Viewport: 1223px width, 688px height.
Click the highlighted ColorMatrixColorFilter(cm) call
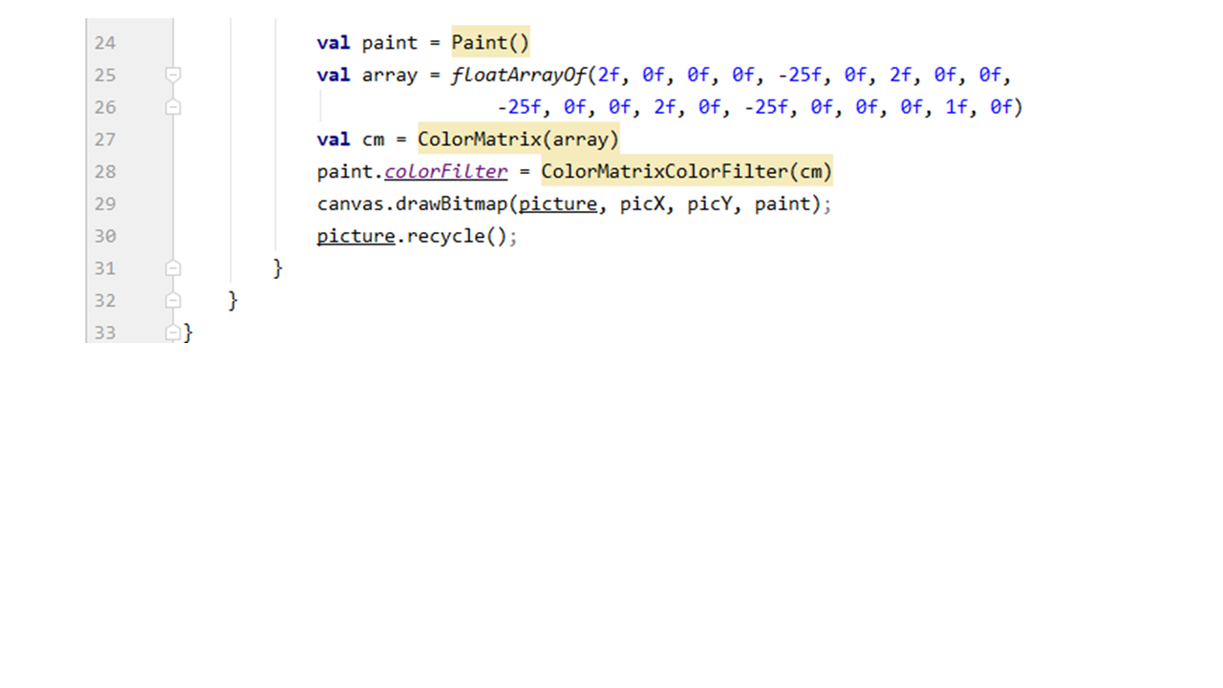pos(686,172)
